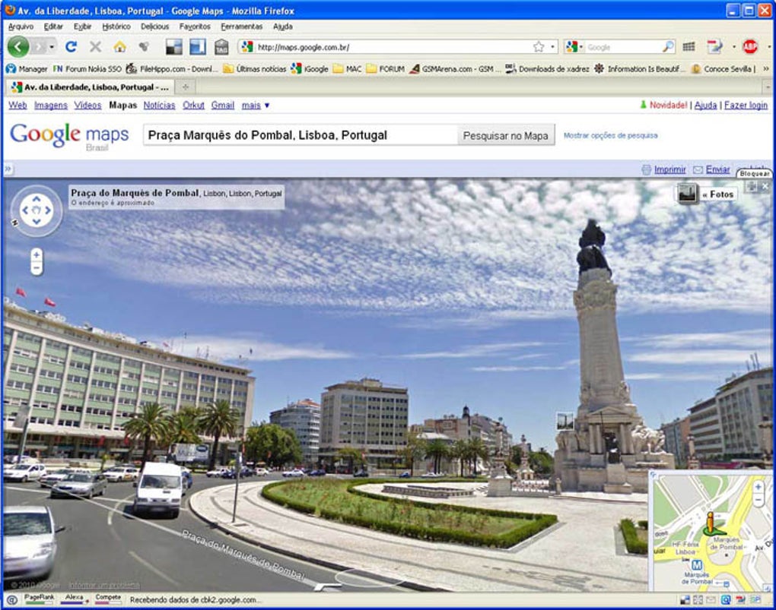Open the location bar dropdown arrow

553,47
